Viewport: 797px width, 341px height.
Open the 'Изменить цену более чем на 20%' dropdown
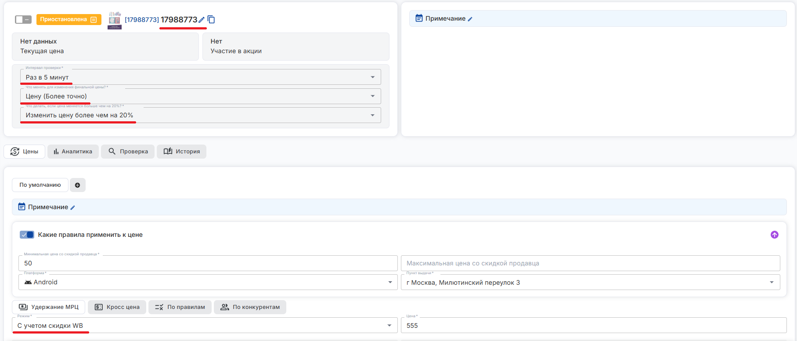(x=200, y=115)
